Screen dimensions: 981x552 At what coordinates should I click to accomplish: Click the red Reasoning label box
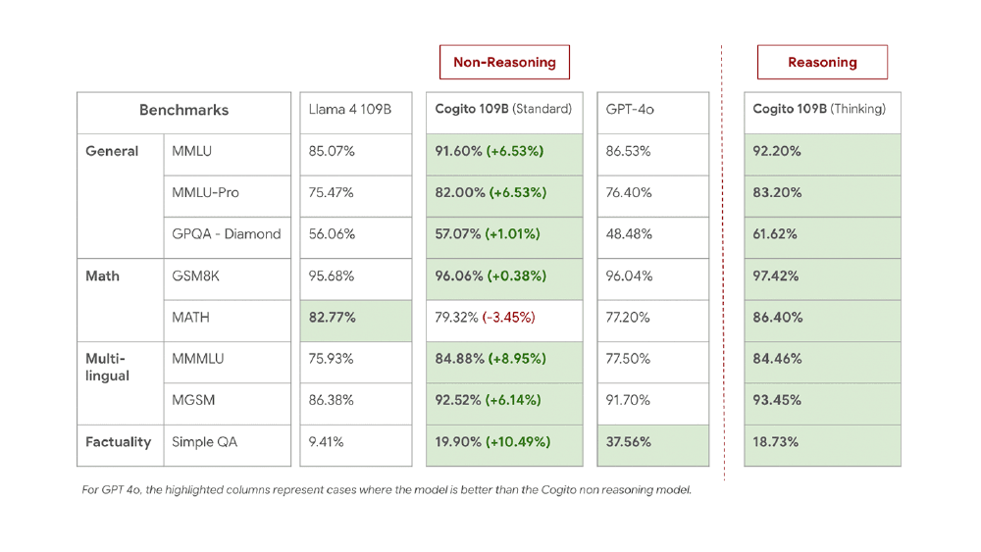coord(822,63)
